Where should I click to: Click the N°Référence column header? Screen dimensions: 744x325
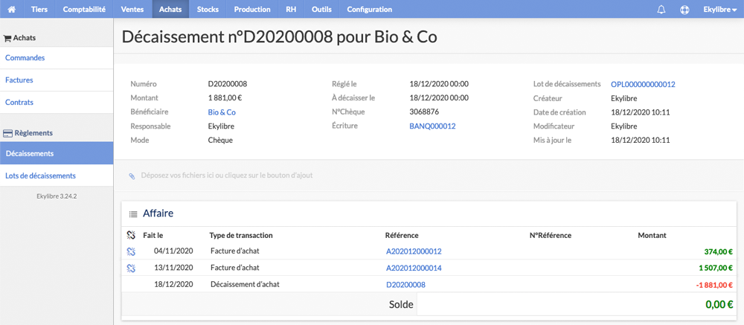[550, 235]
